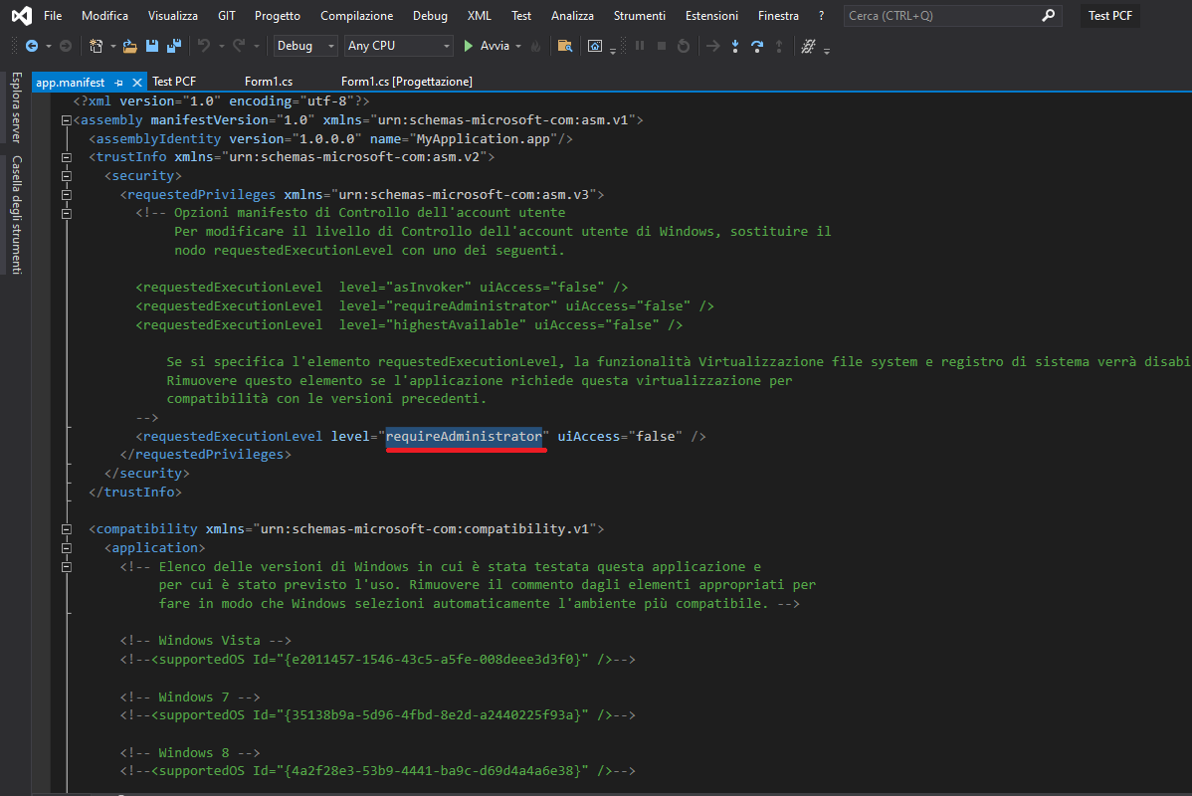This screenshot has height=796, width=1192.
Task: Click the Visual Studio logo icon
Action: tap(20, 16)
